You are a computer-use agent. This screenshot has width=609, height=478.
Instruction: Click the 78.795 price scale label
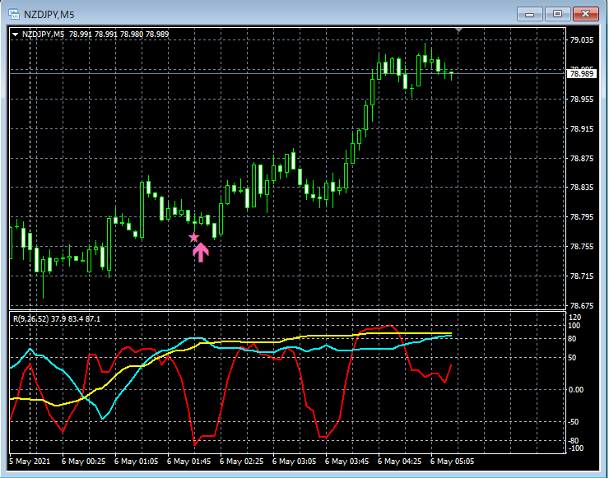click(582, 217)
